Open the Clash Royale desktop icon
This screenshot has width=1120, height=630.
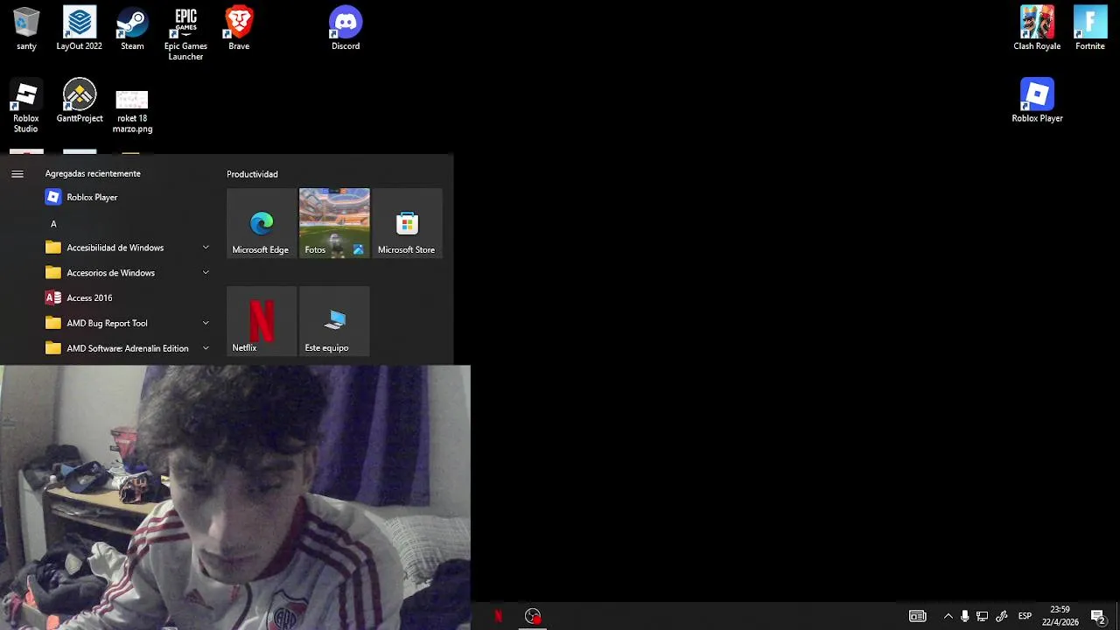pos(1037,29)
